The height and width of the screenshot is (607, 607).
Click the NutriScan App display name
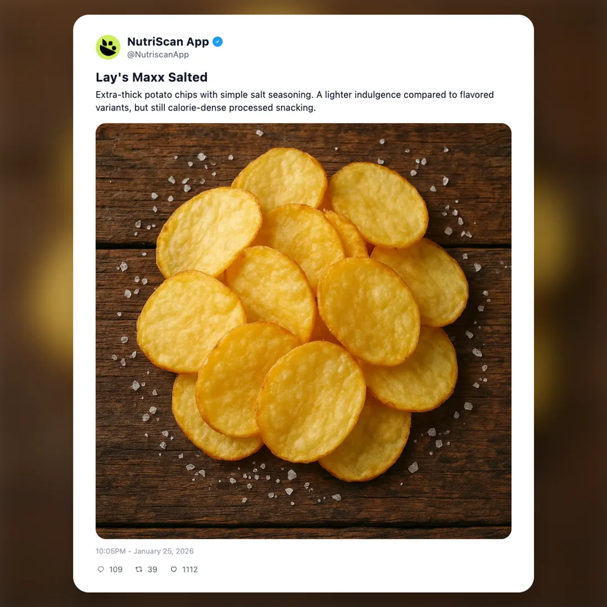[x=169, y=41]
